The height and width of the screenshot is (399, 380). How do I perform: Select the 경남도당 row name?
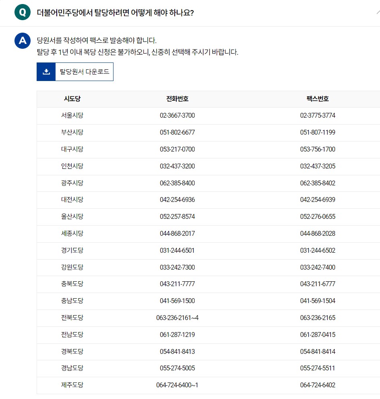(x=72, y=368)
